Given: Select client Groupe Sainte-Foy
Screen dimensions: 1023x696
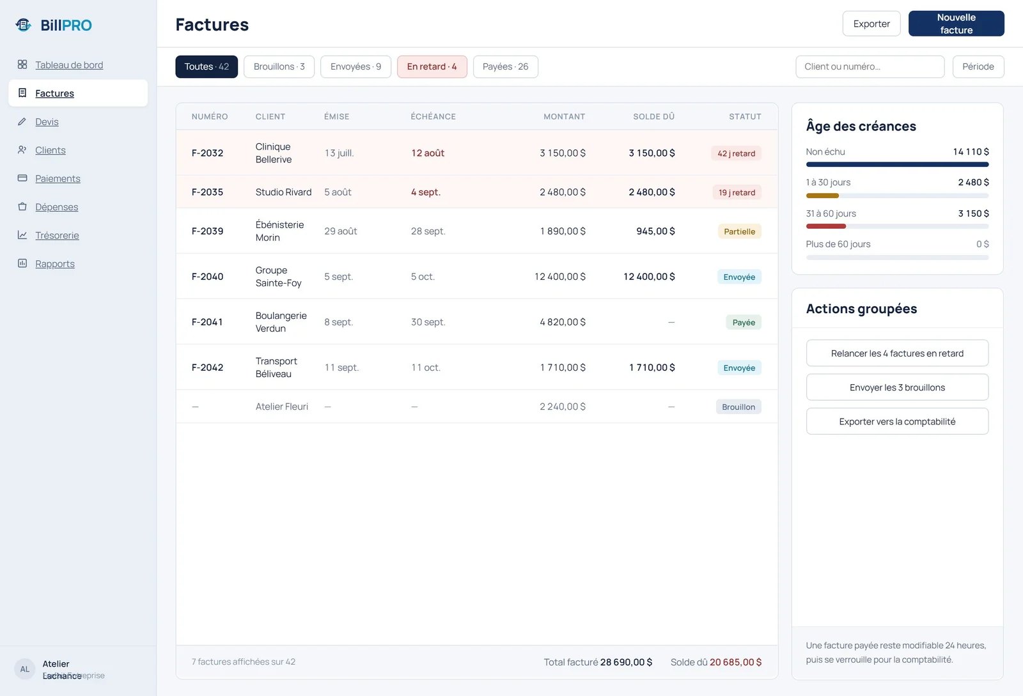Looking at the screenshot, I should (x=279, y=277).
